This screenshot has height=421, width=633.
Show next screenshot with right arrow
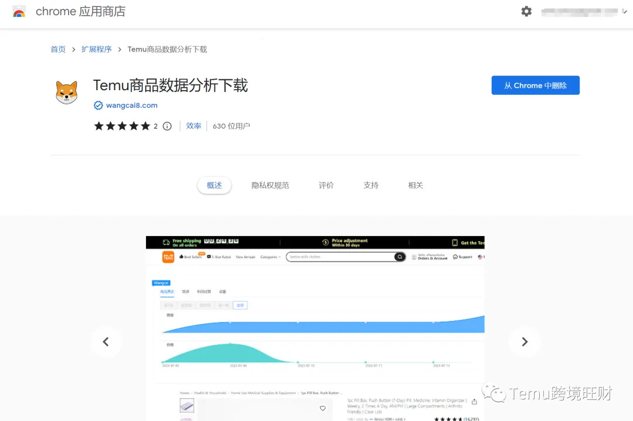click(525, 341)
